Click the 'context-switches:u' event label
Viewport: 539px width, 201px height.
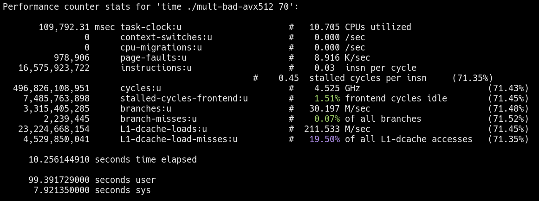point(166,38)
